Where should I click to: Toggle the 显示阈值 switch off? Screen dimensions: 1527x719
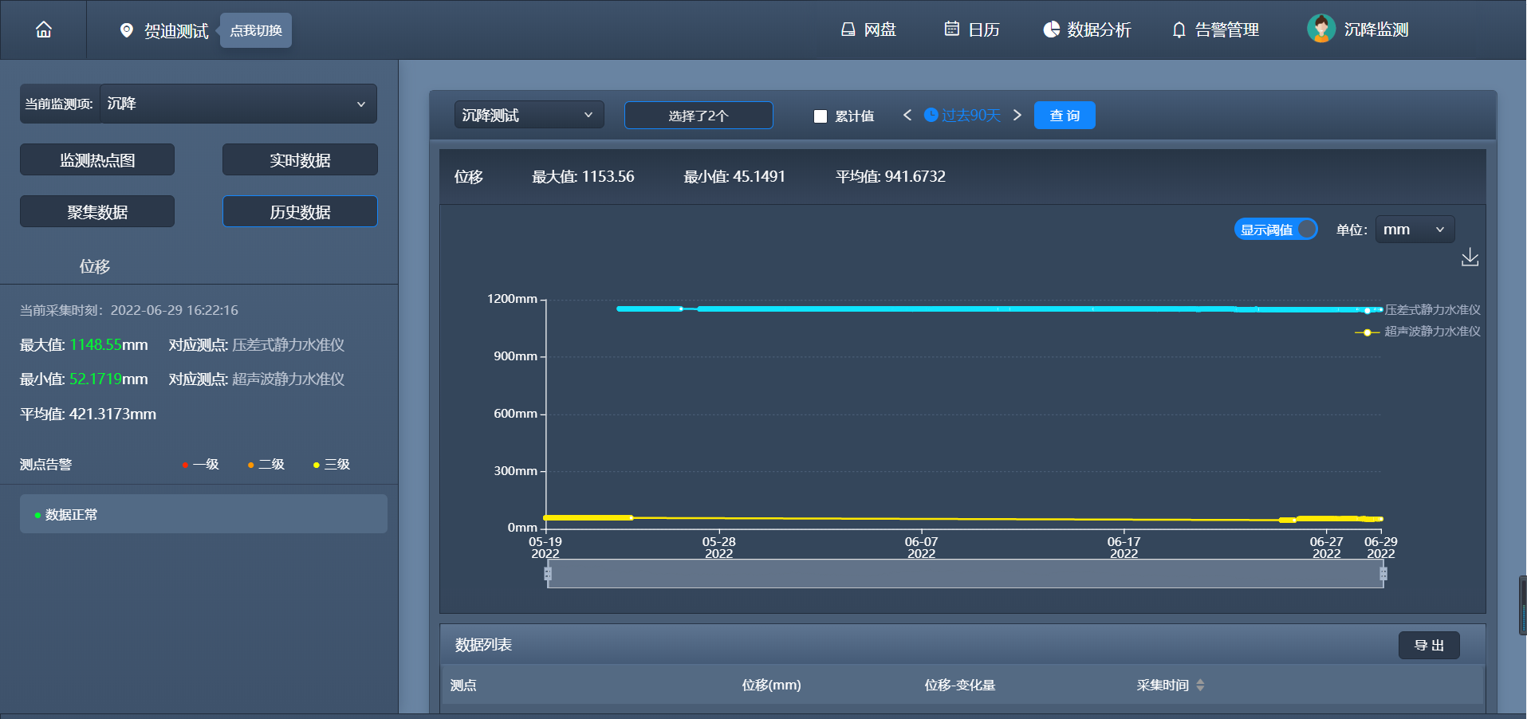click(1275, 229)
